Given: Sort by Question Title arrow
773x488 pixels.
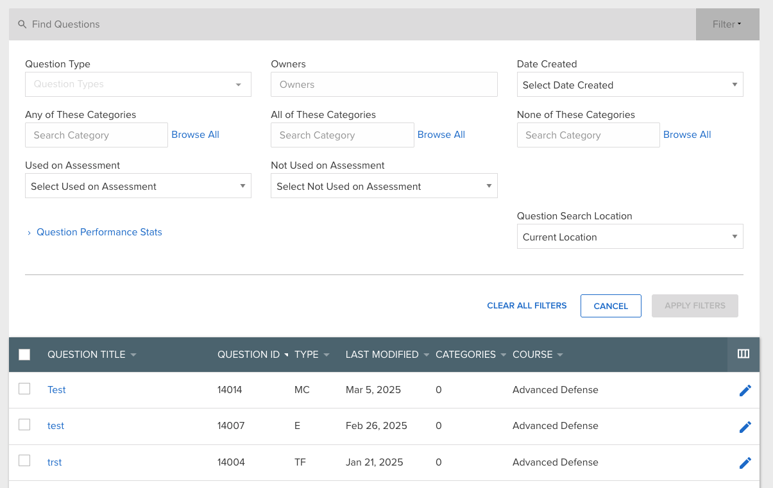Looking at the screenshot, I should (x=133, y=355).
